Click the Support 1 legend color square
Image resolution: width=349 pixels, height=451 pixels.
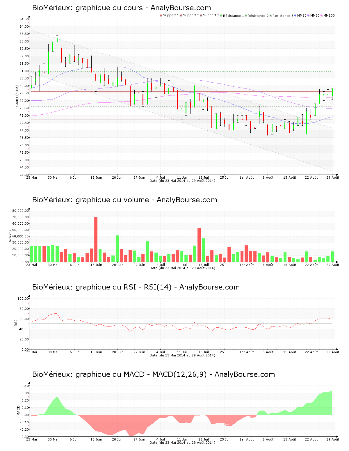(x=161, y=15)
